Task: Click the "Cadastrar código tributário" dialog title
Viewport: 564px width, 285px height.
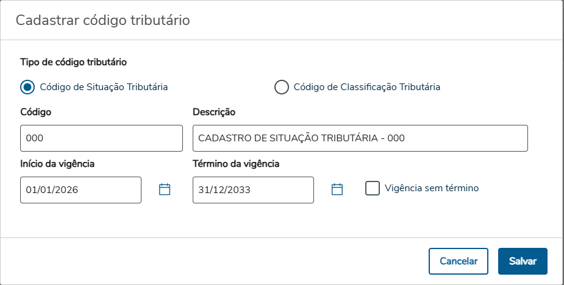Action: tap(103, 20)
